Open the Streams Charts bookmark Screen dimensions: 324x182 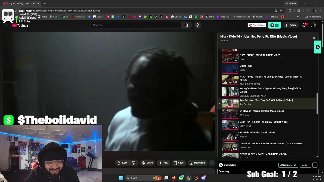pos(241,17)
